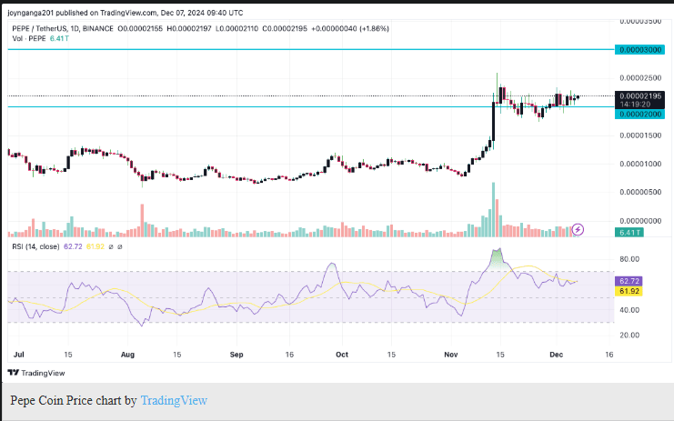The height and width of the screenshot is (421, 674).
Task: Click the Aug date label on the time axis
Action: coord(127,355)
